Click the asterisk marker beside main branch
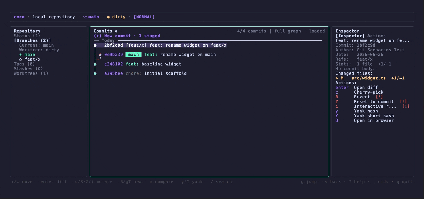This screenshot has width=424, height=199. coord(21,55)
